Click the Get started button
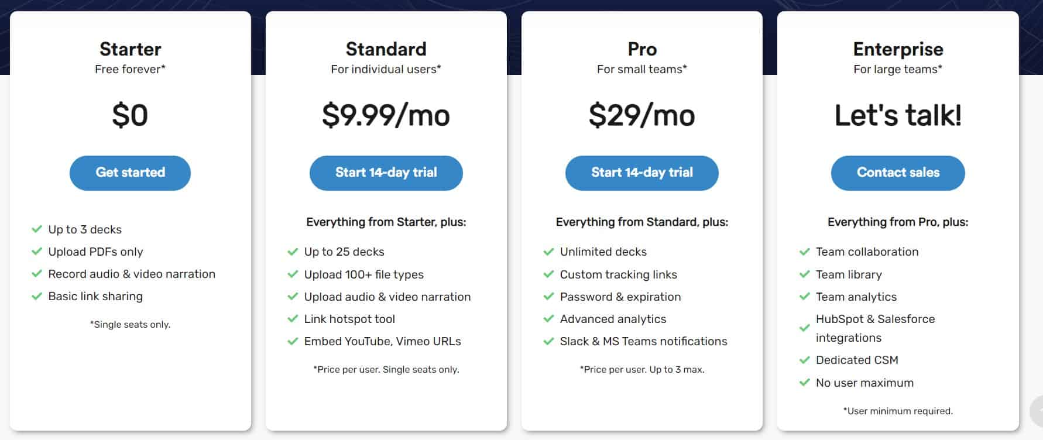The height and width of the screenshot is (440, 1043). tap(130, 173)
